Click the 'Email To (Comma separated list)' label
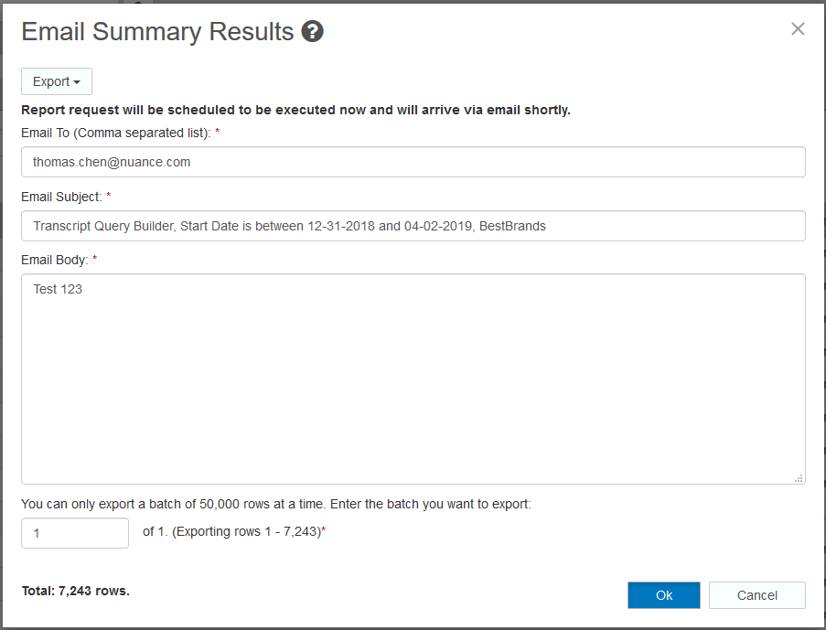Image resolution: width=826 pixels, height=630 pixels. (116, 133)
